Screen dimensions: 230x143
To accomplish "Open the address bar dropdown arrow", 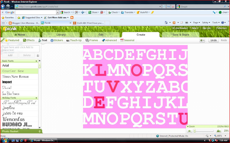I will (160, 6).
